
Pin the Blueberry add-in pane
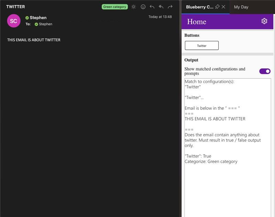217,7
